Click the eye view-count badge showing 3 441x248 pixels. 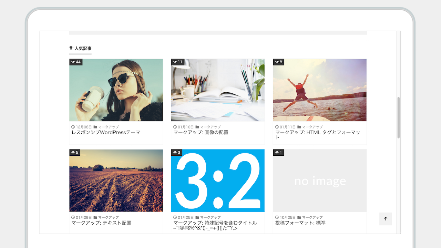[177, 152]
